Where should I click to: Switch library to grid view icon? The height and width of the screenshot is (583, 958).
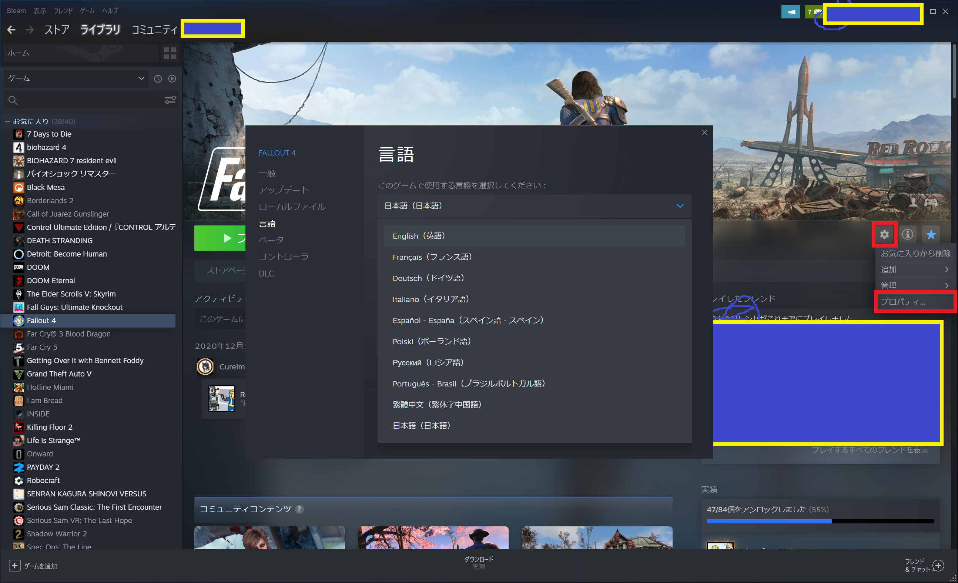pos(170,53)
